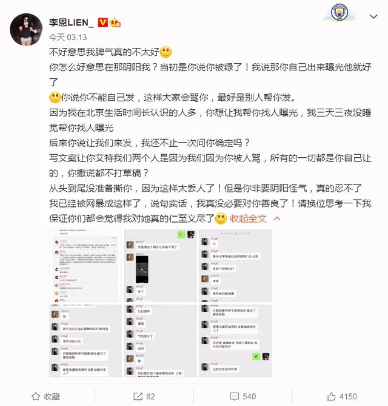This screenshot has width=388, height=406.
Task: Open the bottom-right chat screenshot thumbnail
Action: click(235, 340)
